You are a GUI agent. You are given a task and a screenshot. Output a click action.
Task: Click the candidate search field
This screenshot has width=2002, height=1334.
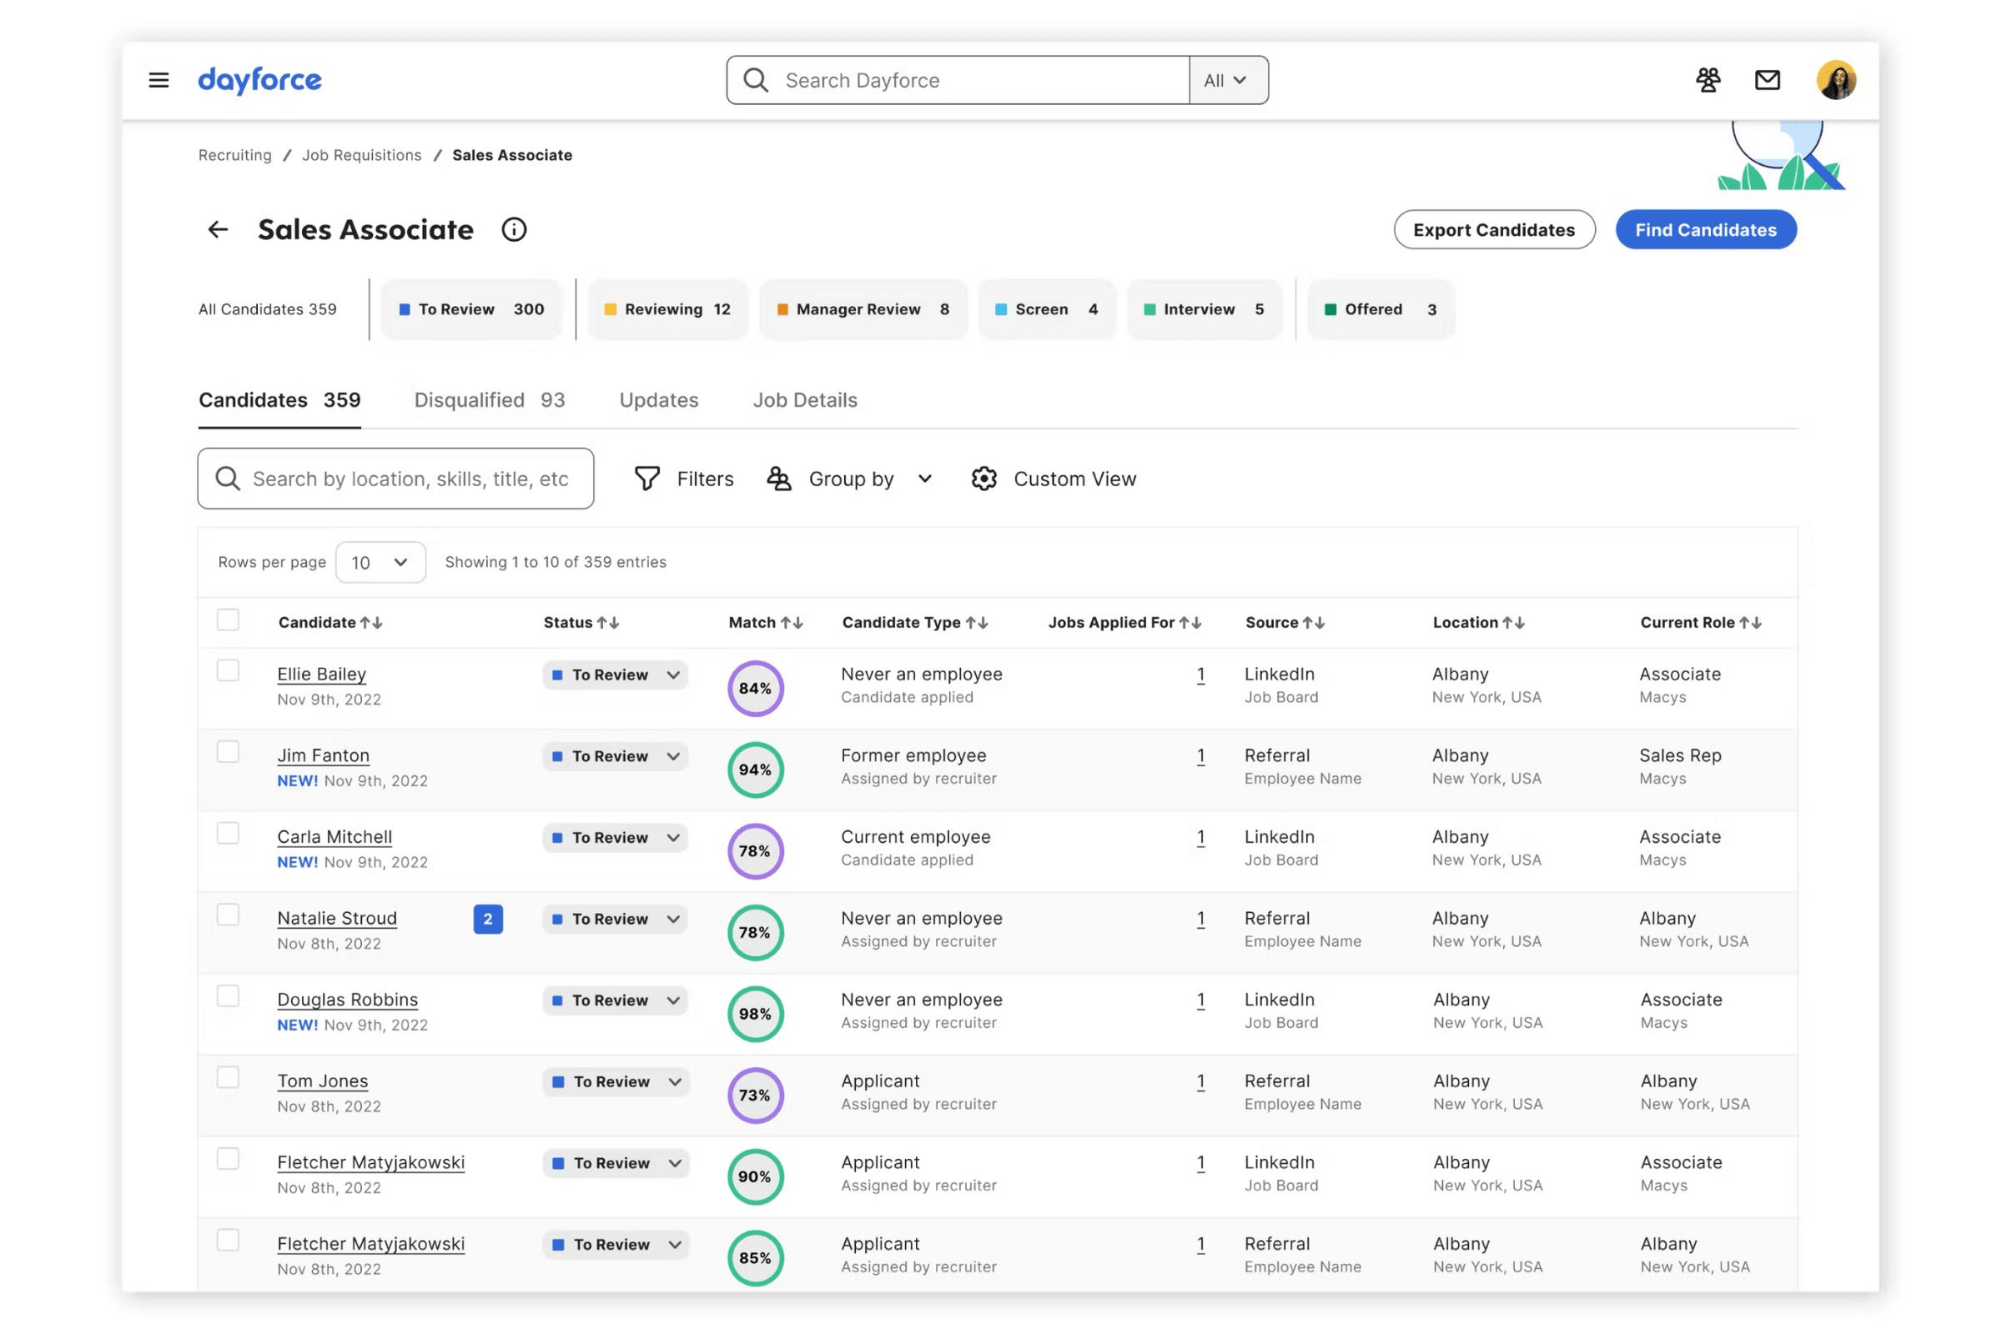(409, 479)
